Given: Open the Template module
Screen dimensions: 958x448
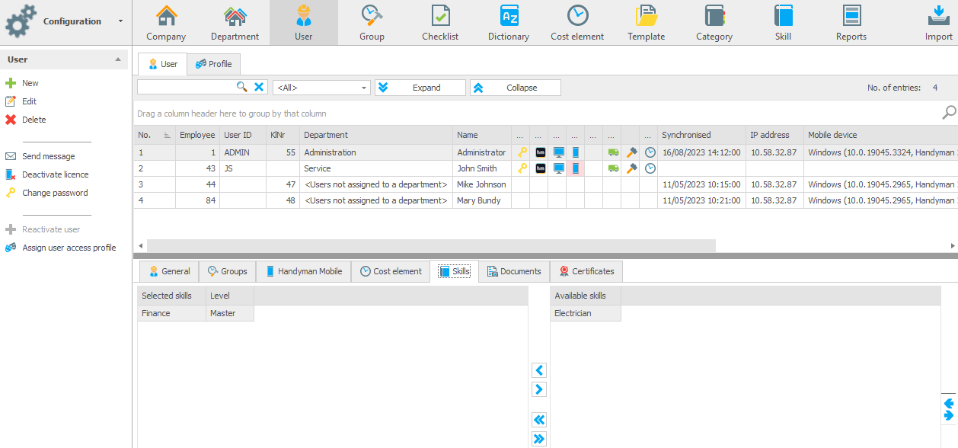Looking at the screenshot, I should (x=646, y=23).
